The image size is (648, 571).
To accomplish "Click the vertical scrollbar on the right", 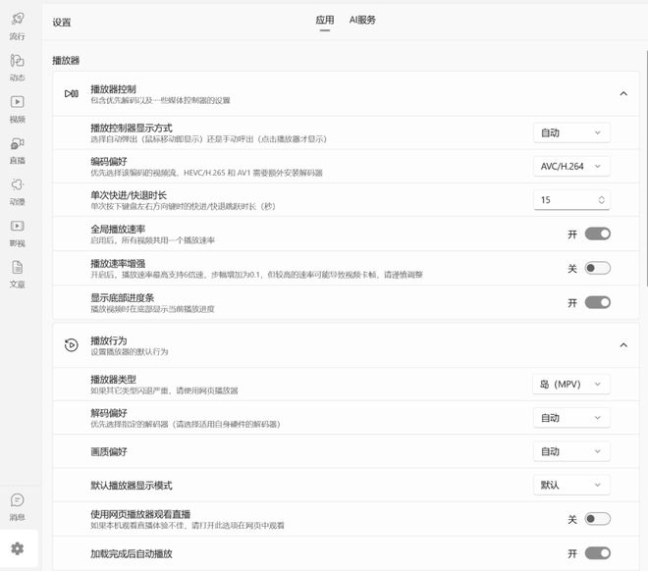I will click(646, 168).
